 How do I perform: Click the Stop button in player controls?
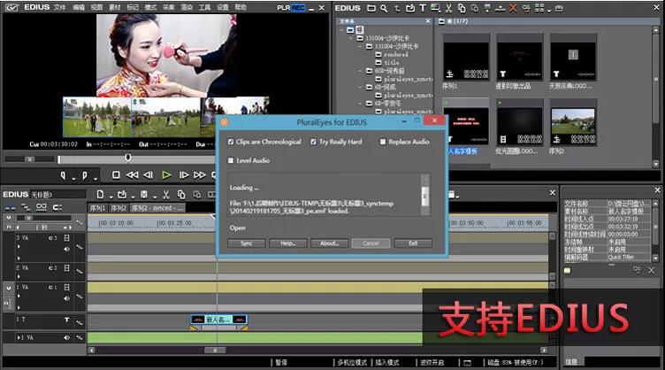(116, 174)
